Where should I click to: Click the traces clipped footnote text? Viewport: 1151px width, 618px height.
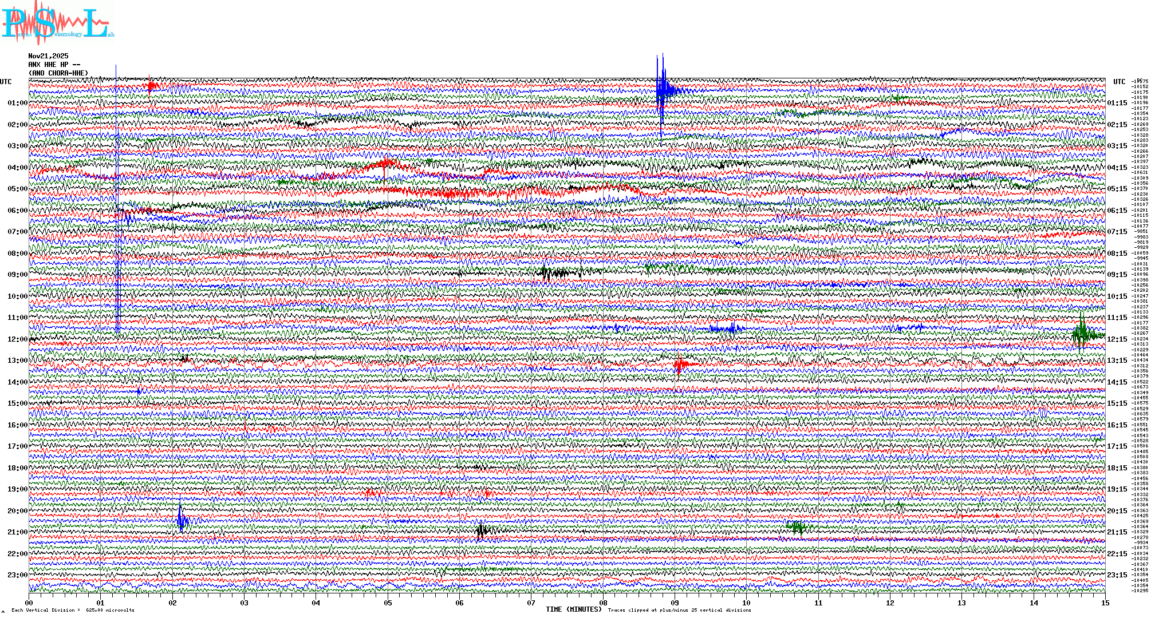679,610
